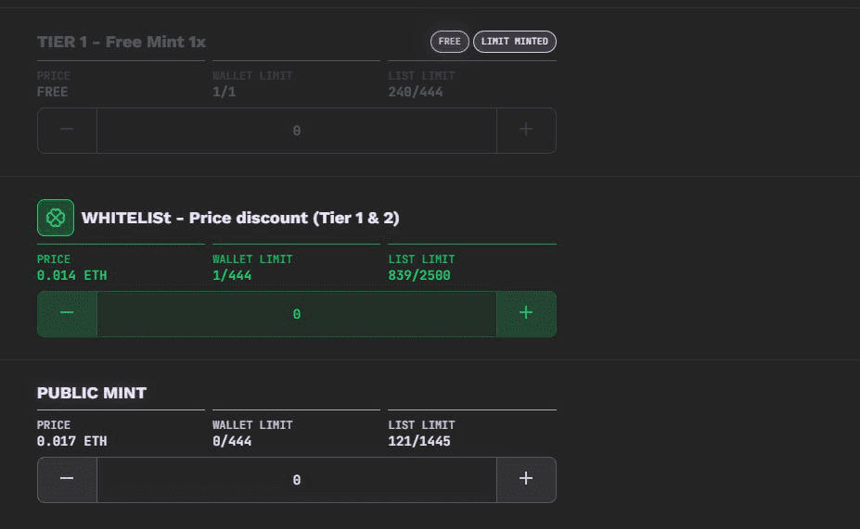The width and height of the screenshot is (860, 529).
Task: Click the 839/2500 list limit value
Action: [419, 275]
